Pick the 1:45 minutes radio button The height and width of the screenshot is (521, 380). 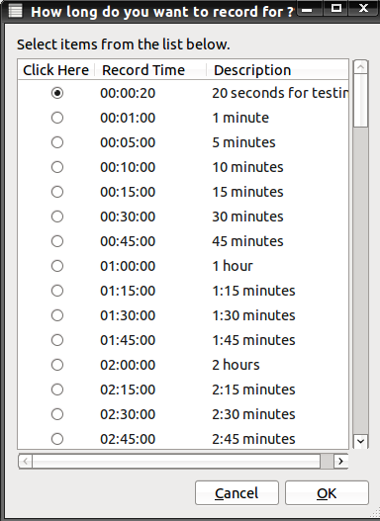(57, 340)
